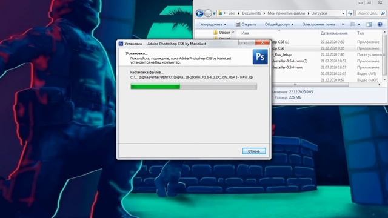This screenshot has width=388, height=218.
Task: Open the Общий доступ dropdown
Action: (x=279, y=24)
